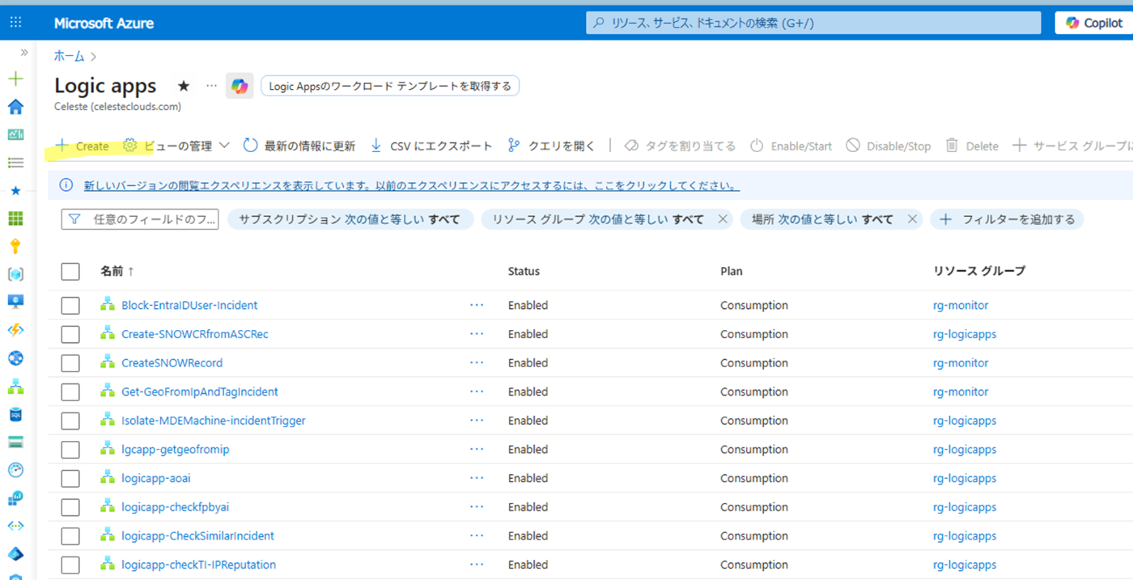Open the rg-logicapps resource group link
The width and height of the screenshot is (1133, 580).
[965, 334]
